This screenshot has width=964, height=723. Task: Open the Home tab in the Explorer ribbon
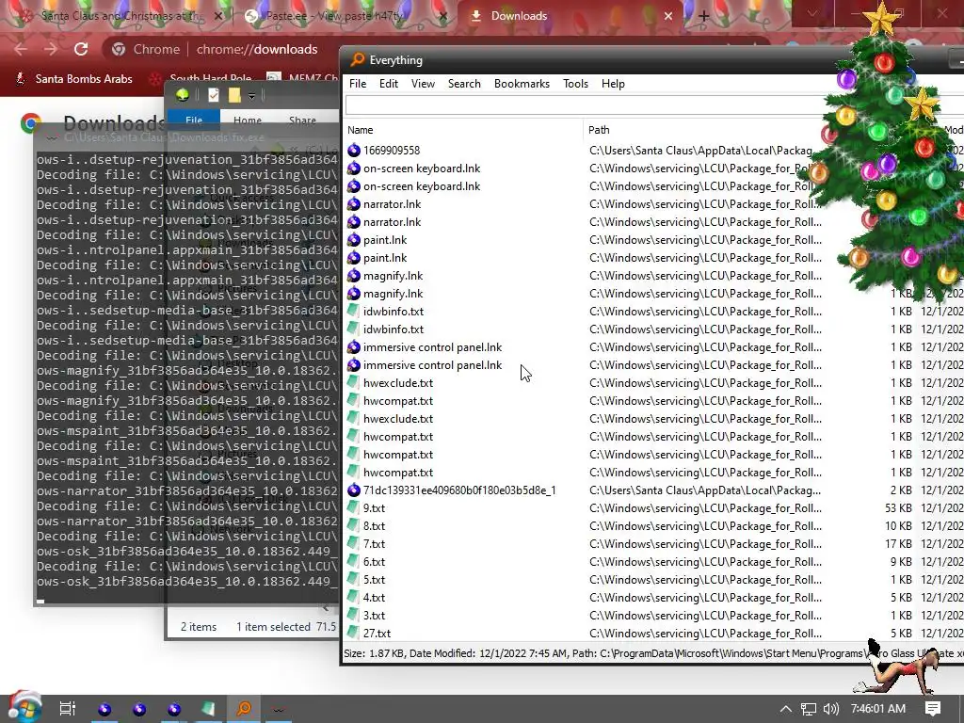point(248,120)
